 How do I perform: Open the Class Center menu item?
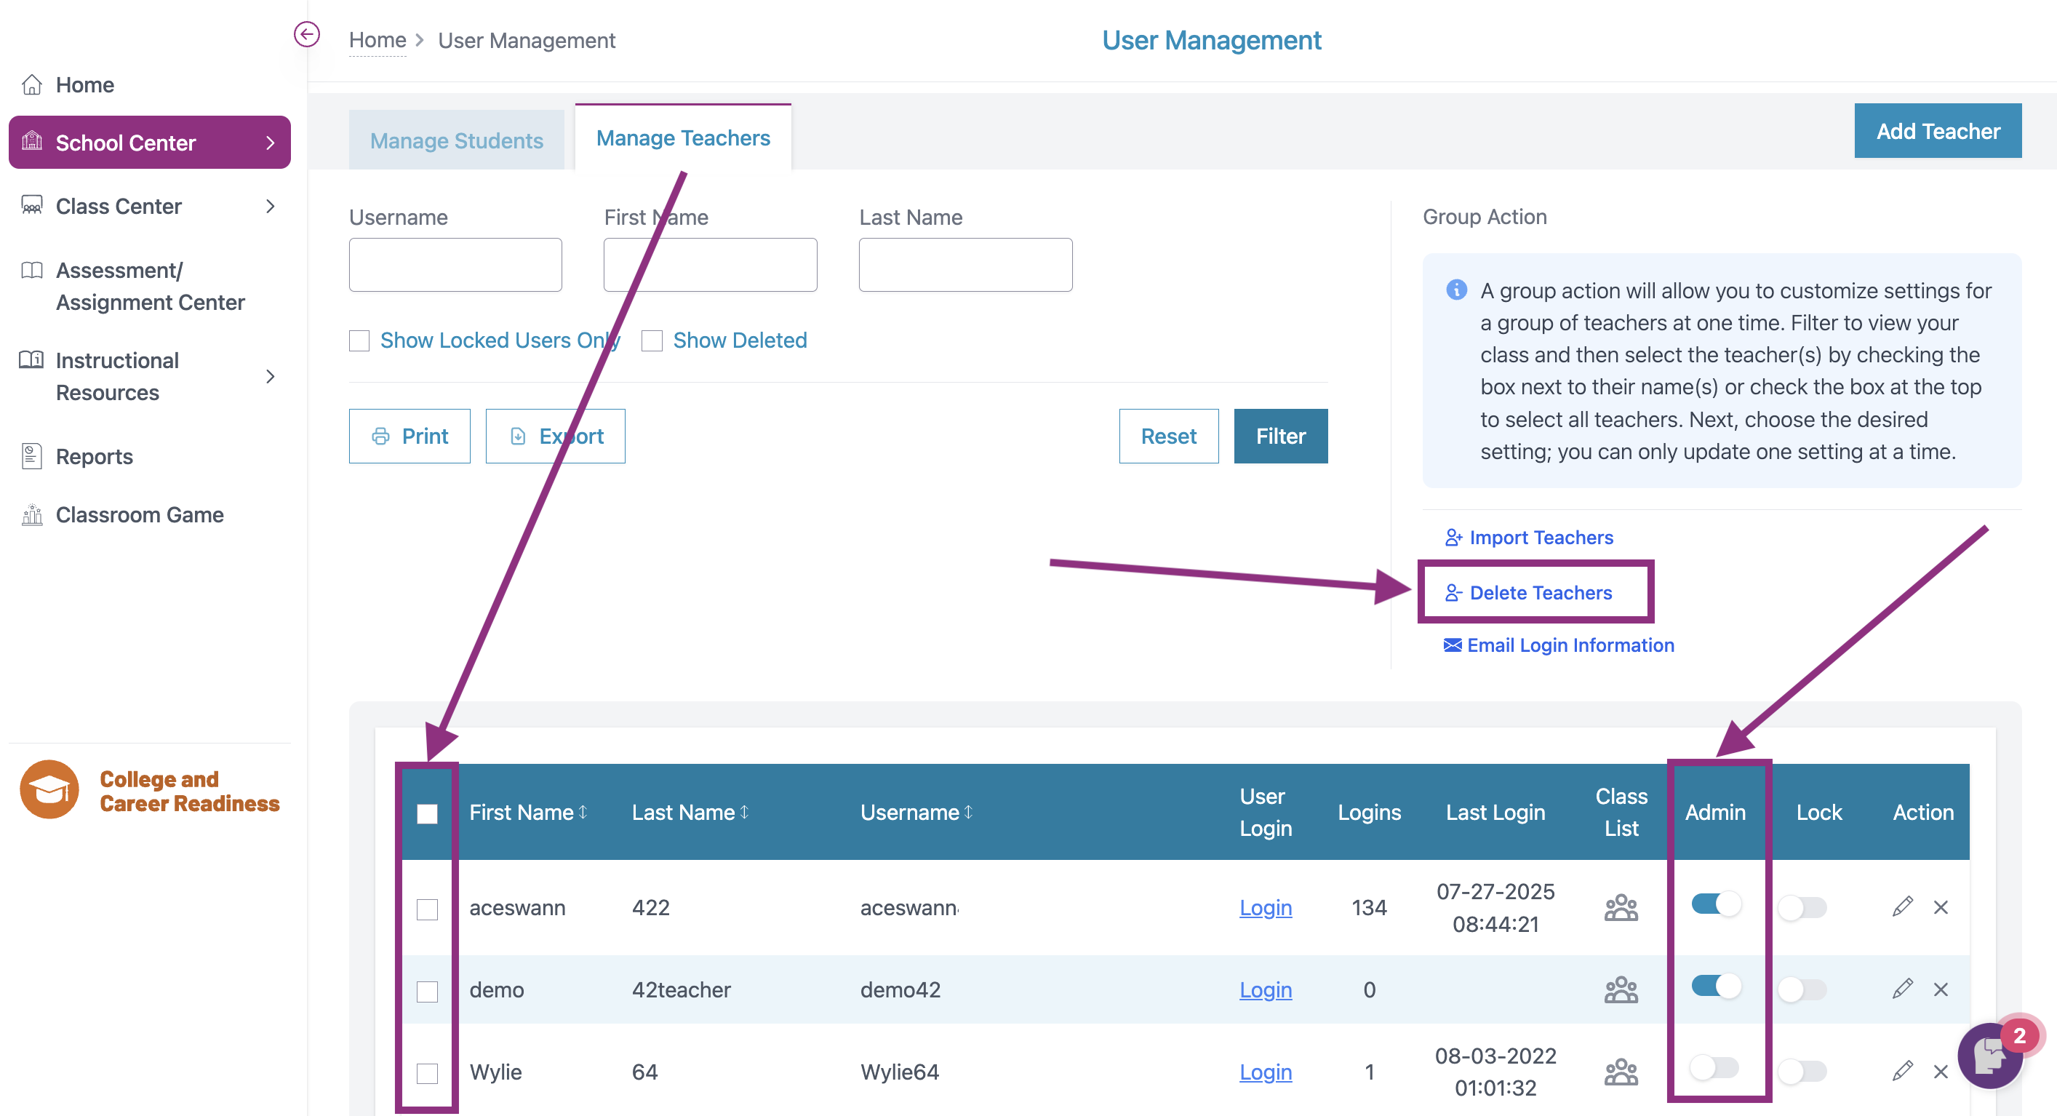pyautogui.click(x=118, y=206)
